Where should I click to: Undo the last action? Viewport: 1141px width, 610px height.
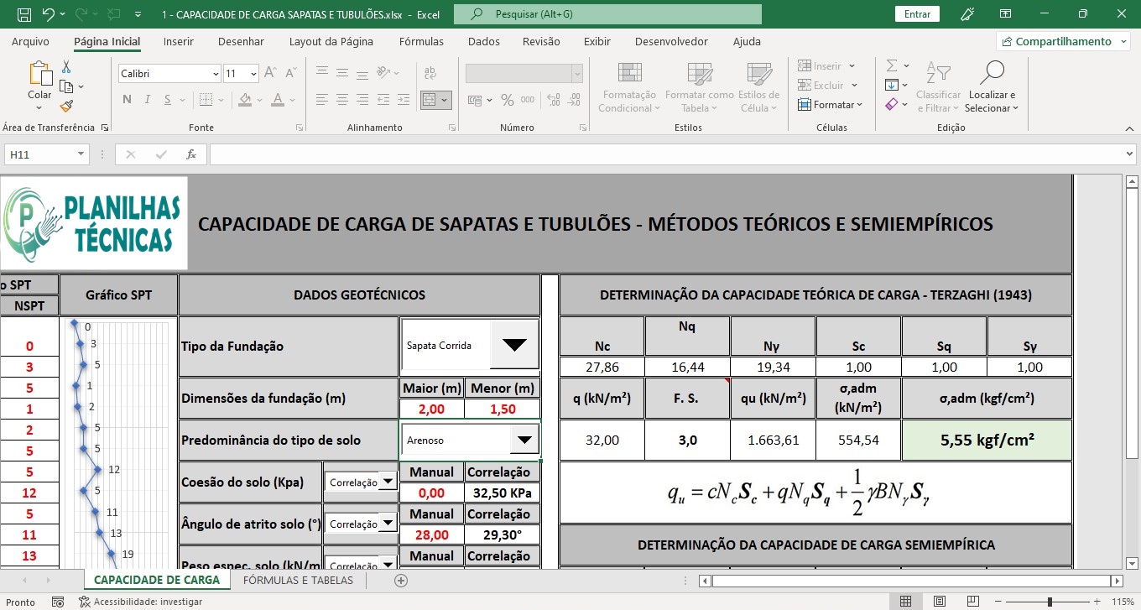pos(48,14)
